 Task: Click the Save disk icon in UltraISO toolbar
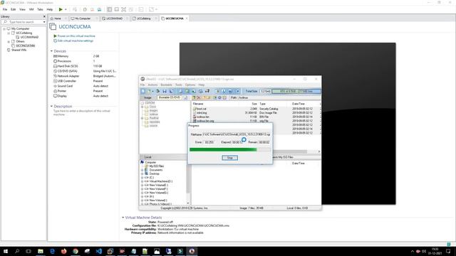[165, 91]
